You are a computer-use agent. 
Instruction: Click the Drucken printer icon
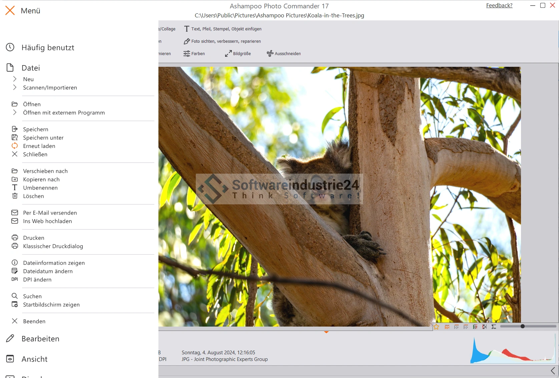coord(15,237)
